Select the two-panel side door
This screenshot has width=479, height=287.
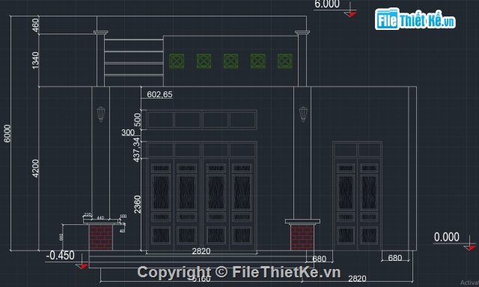tap(357, 196)
